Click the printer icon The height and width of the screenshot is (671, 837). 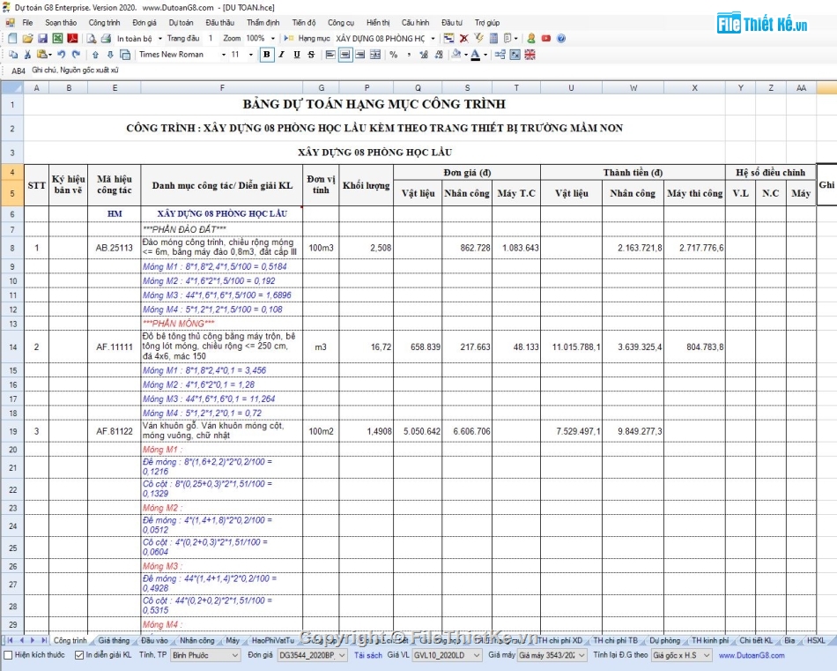[107, 39]
